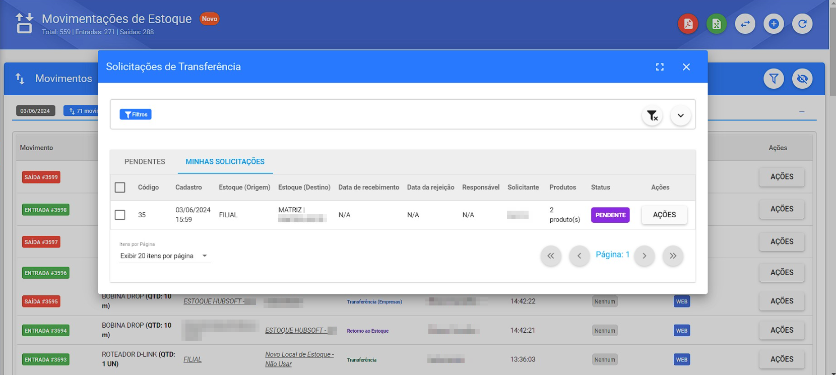
Task: Select the MINHAS SOLICITAÇÕES tab
Action: click(225, 162)
